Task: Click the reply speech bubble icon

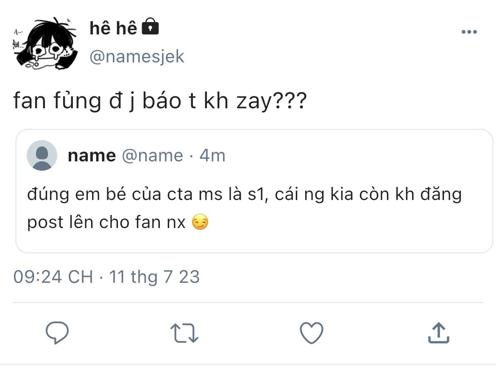Action: tap(57, 333)
